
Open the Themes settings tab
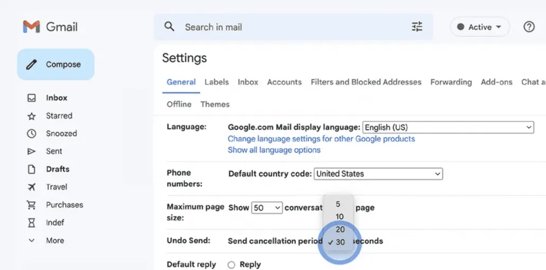pos(215,104)
